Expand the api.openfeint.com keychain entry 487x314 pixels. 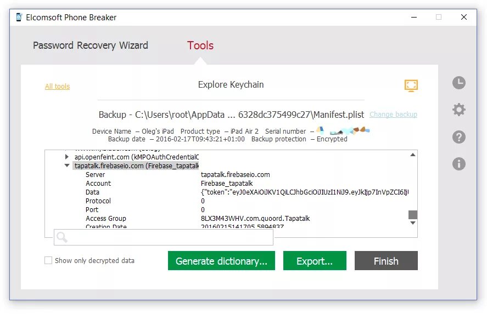point(67,157)
